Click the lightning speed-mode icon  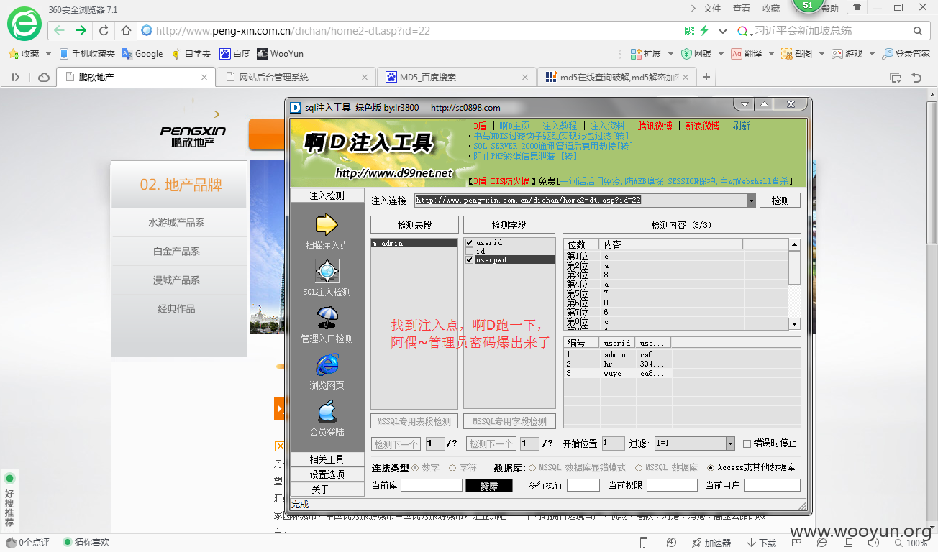coord(704,31)
